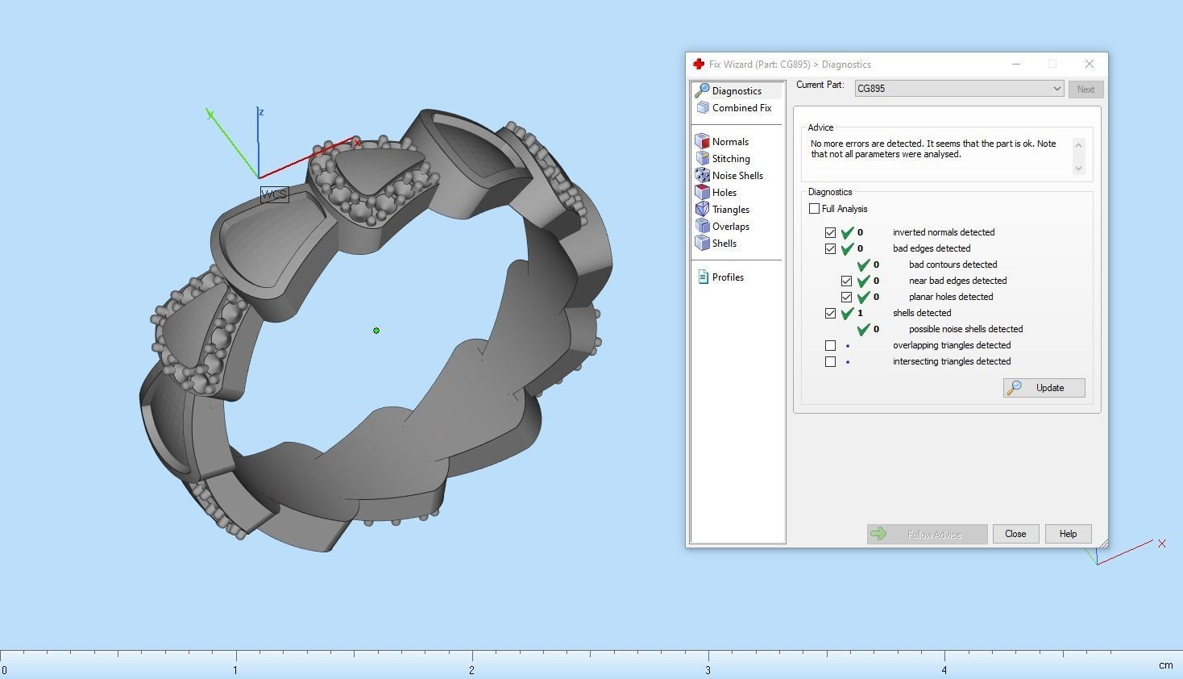Click green checkmark beside possible noise shells

click(x=863, y=329)
